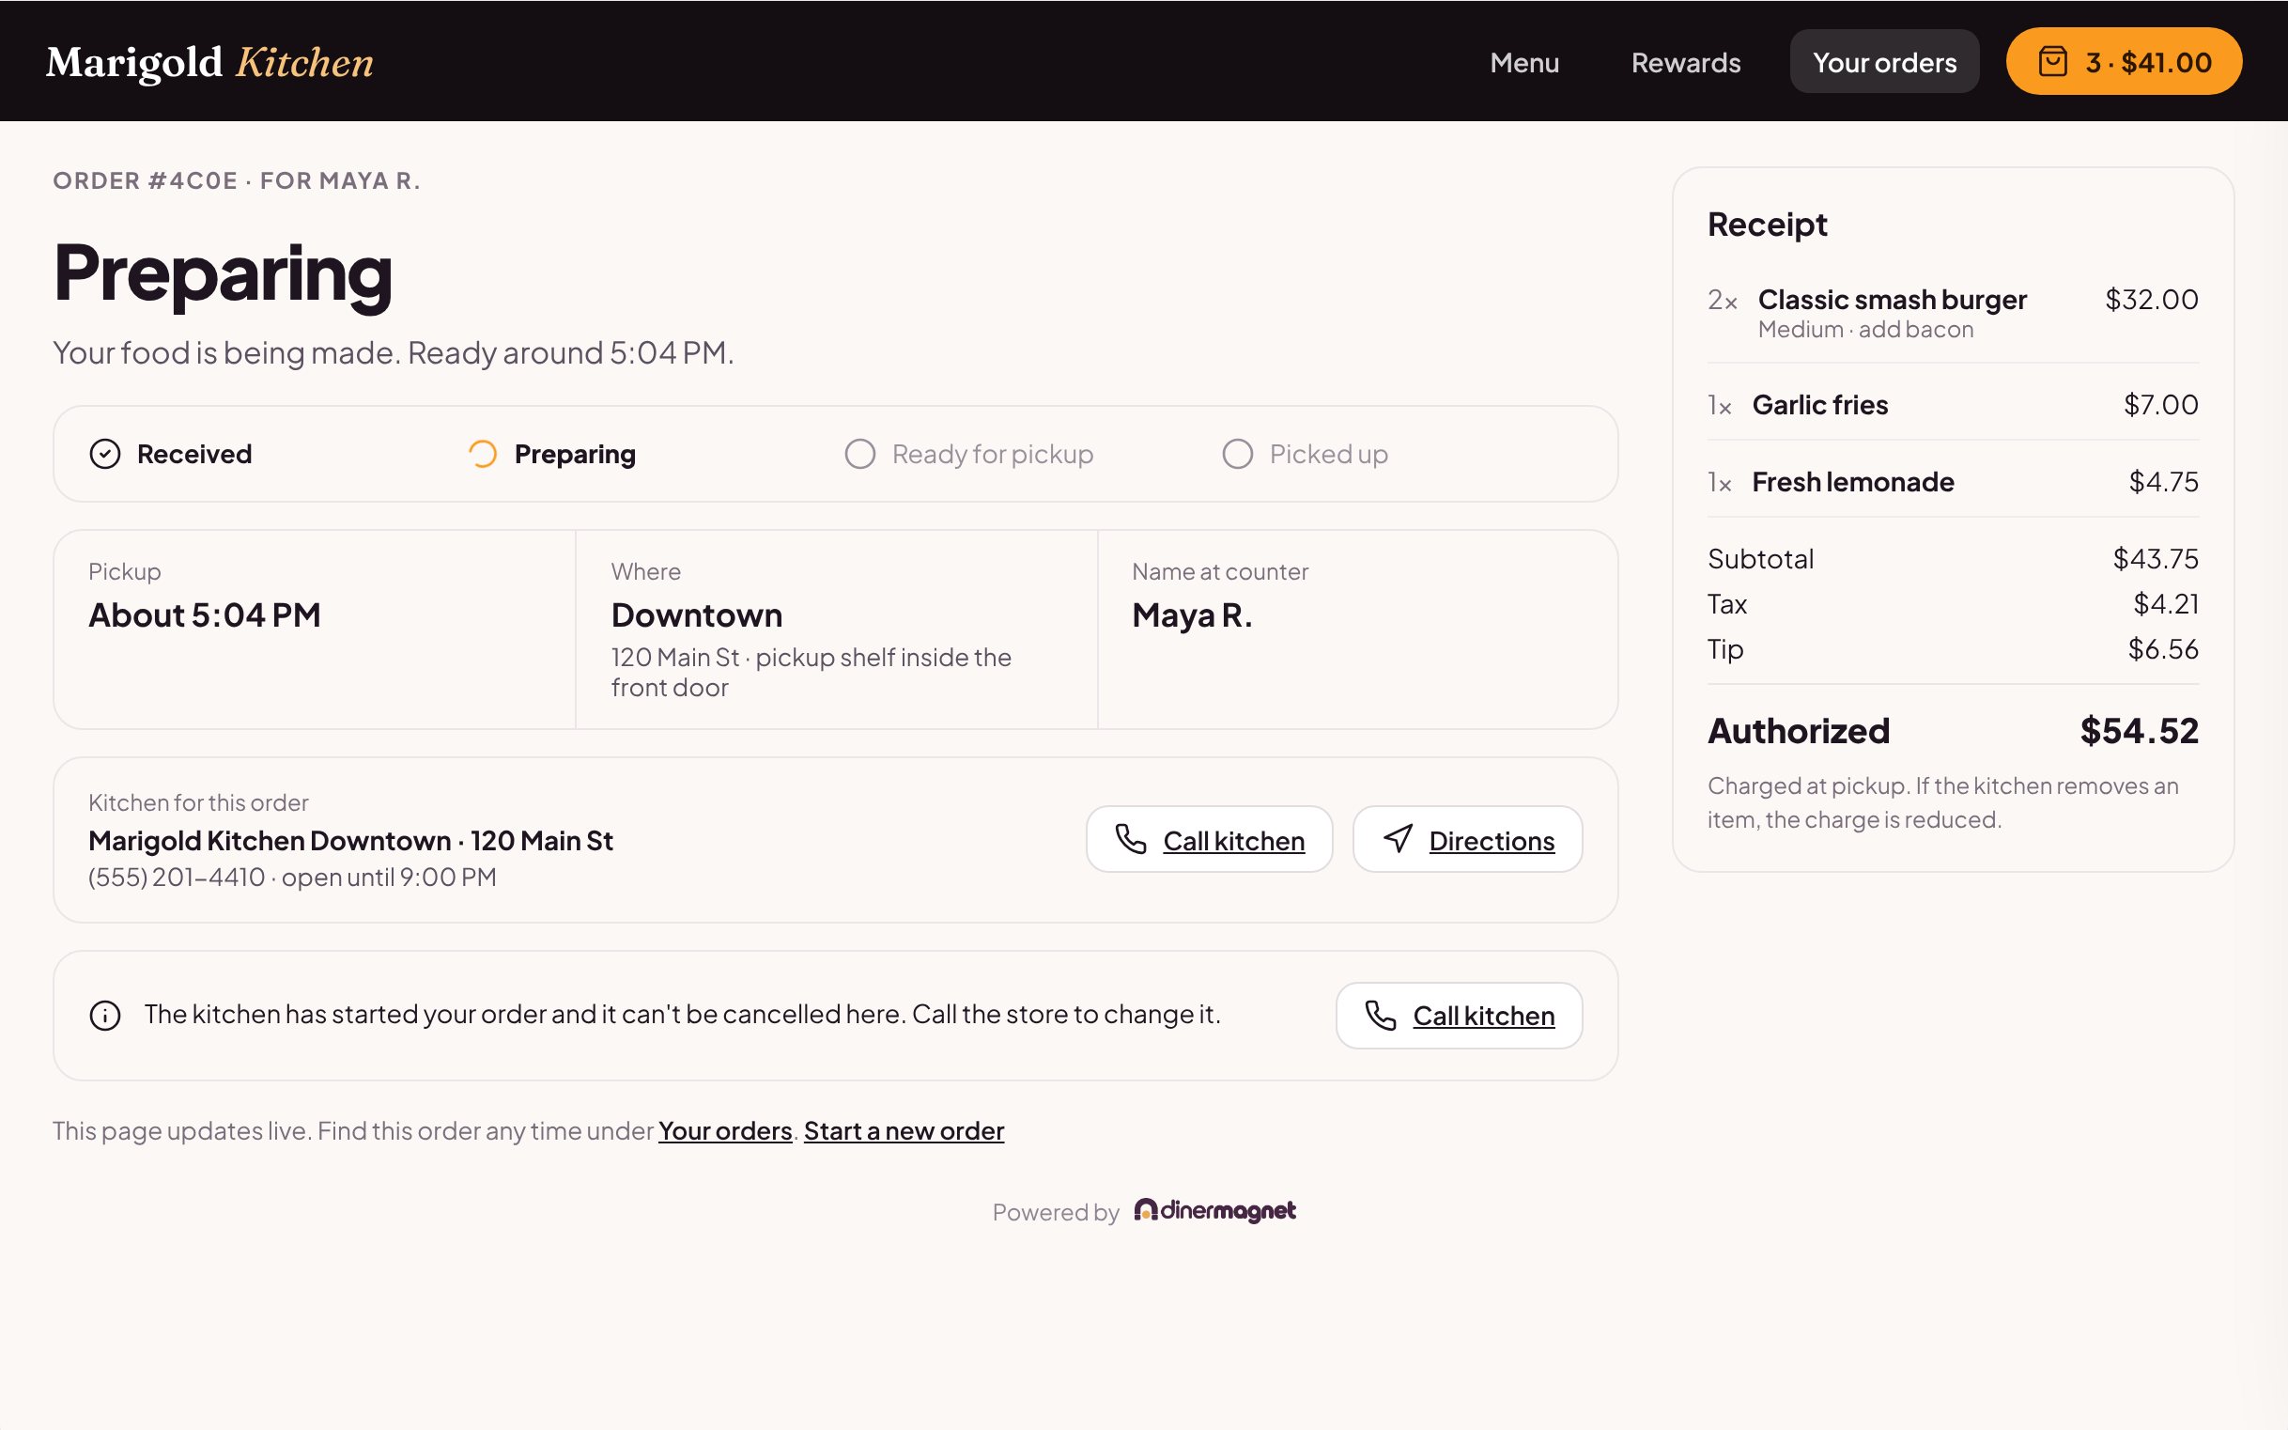This screenshot has width=2288, height=1430.
Task: Select counter name Maya R.
Action: pyautogui.click(x=1192, y=614)
